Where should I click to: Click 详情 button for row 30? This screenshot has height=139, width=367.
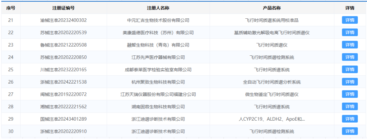tap(350, 131)
